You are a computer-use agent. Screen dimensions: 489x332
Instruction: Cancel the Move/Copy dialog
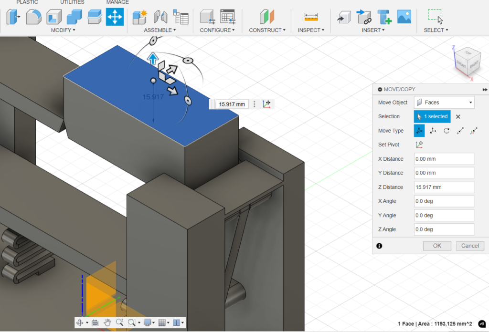coord(470,246)
